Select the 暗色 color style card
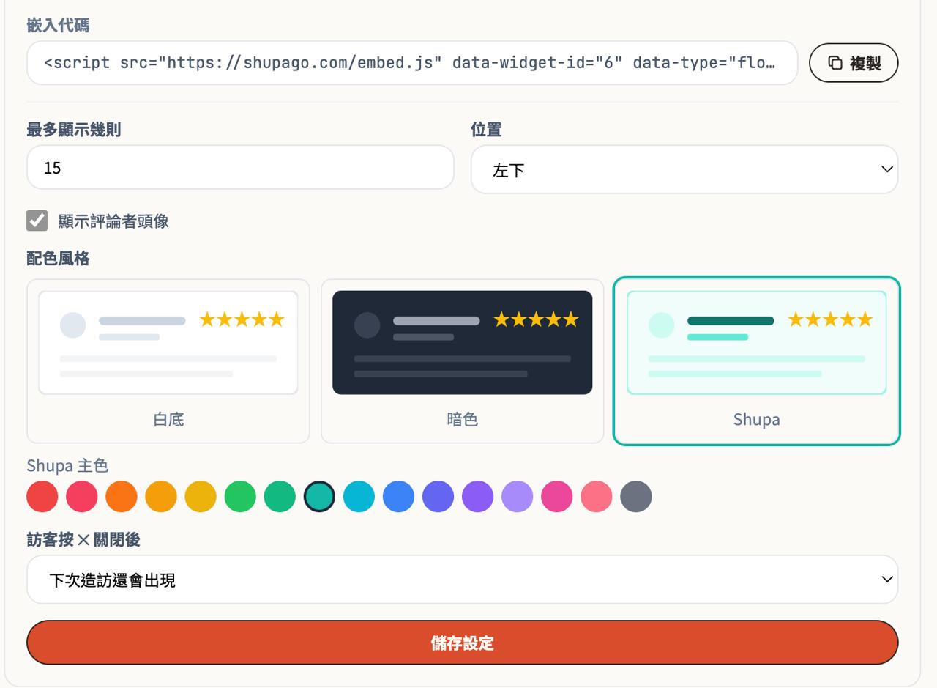The image size is (937, 688). 463,361
